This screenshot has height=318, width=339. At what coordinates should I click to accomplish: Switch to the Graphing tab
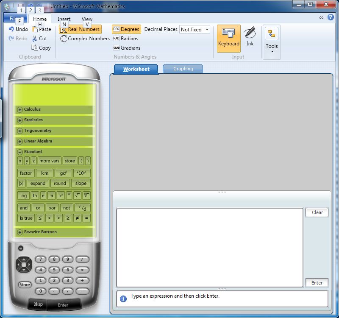tap(183, 69)
